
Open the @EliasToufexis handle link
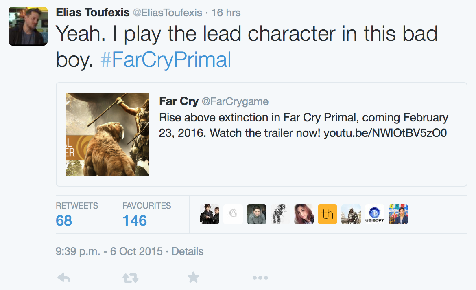[167, 13]
